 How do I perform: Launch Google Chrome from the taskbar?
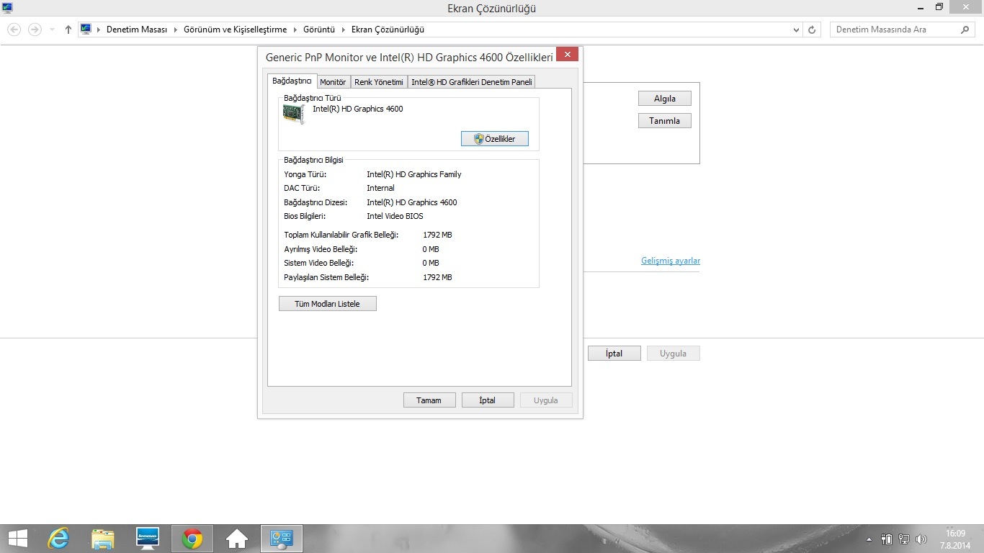click(192, 539)
